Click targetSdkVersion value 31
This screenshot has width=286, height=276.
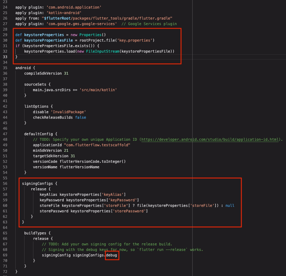coord(73,156)
